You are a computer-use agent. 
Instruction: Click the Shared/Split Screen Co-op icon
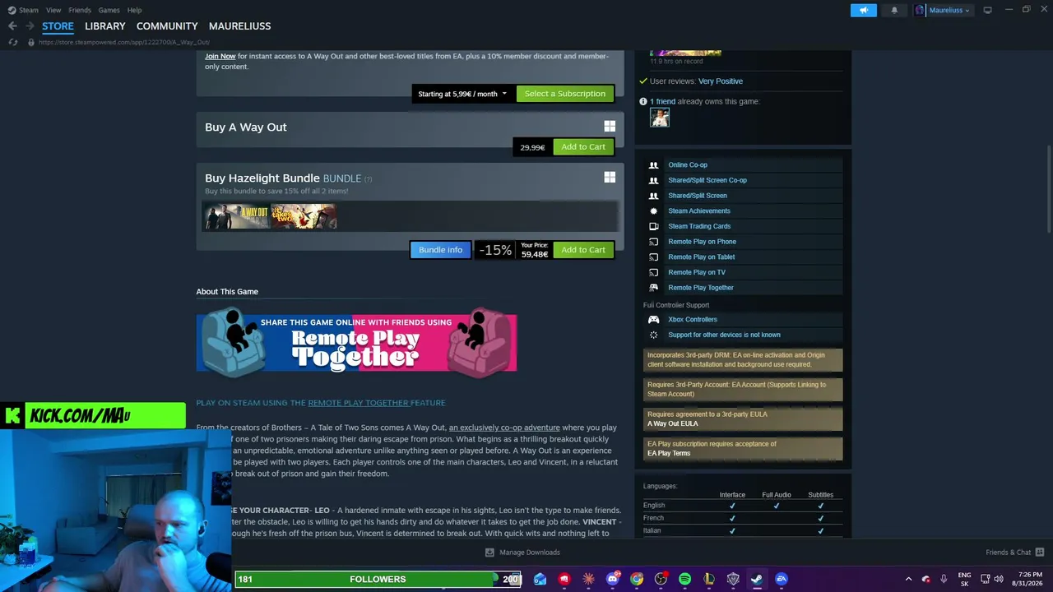click(x=653, y=180)
